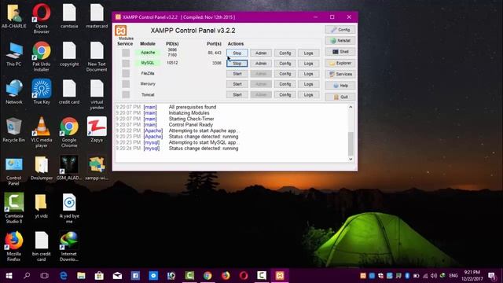Start the Tomcat module
The width and height of the screenshot is (503, 283).
(237, 94)
